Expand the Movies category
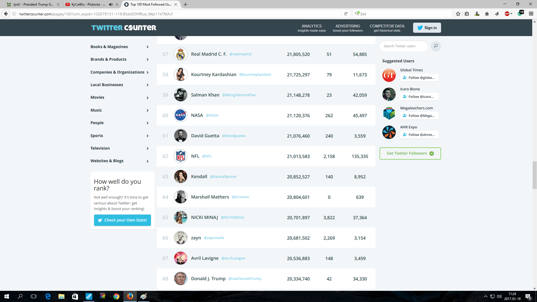 (119, 97)
